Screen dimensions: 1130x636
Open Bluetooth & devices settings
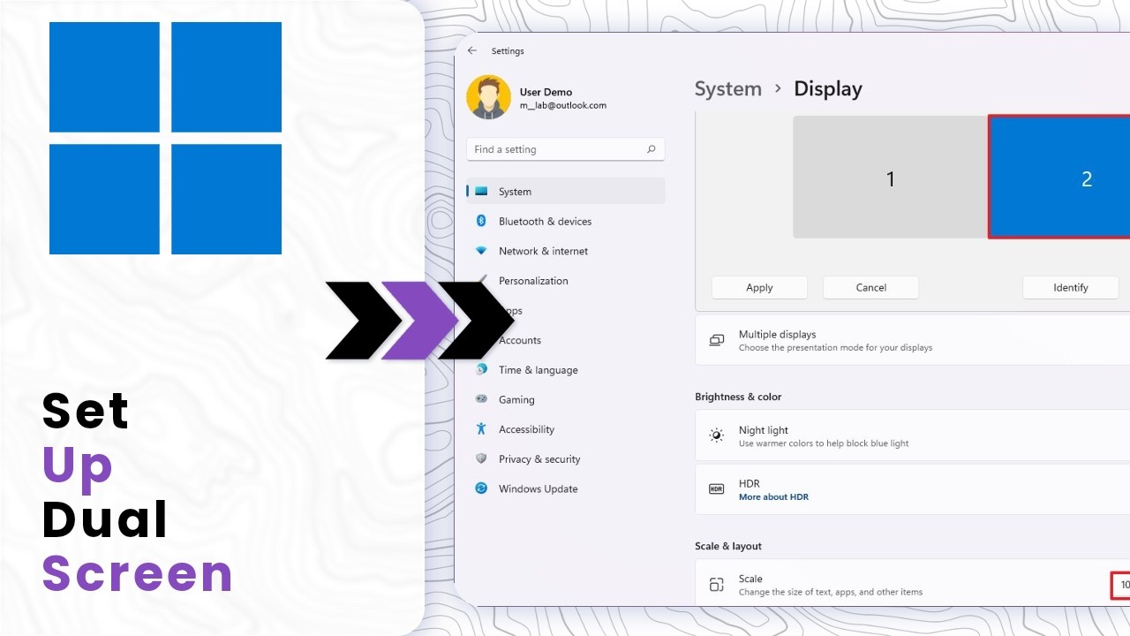566,221
